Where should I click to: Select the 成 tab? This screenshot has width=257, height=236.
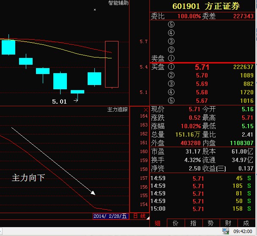[x=246, y=223]
